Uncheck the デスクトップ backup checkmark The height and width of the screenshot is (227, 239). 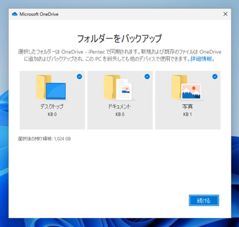(79, 76)
